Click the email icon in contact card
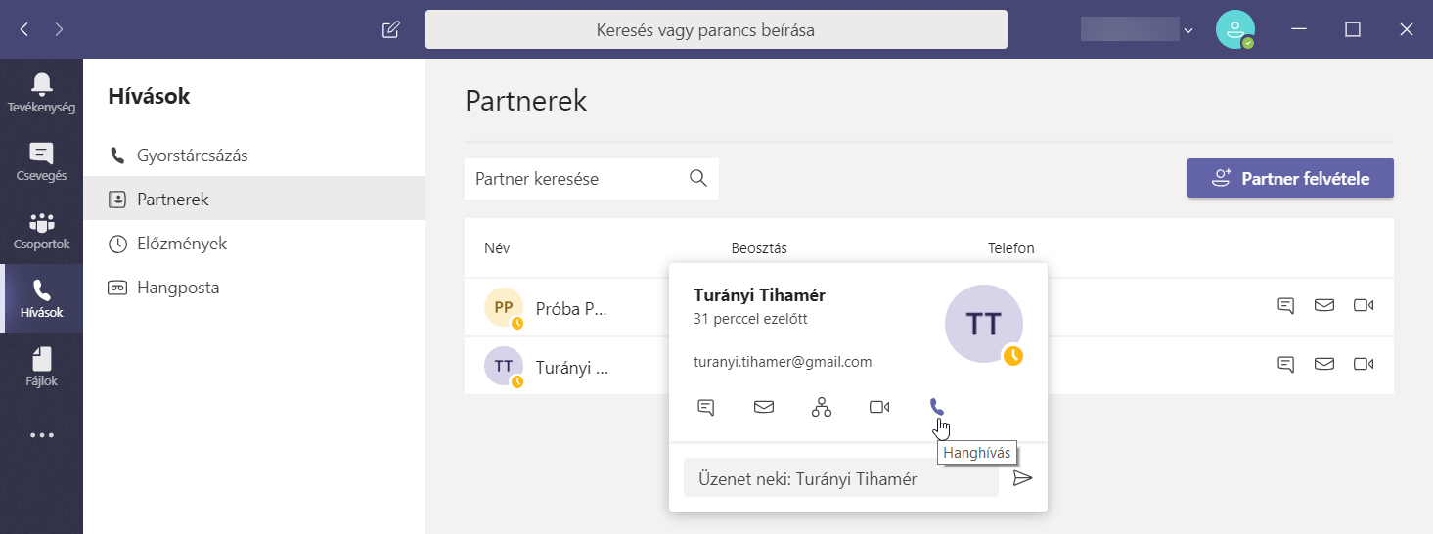 coord(764,407)
